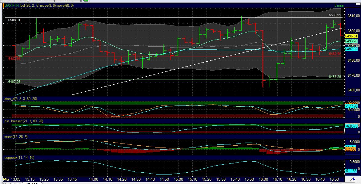Click the DAX P-IN. chart title
Screen dimensions: 361x184
pyautogui.click(x=12, y=6)
